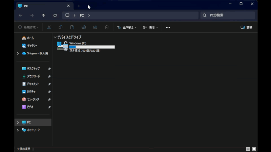Screen dimensions: 271x152
Task: Click the Rename icon in toolbar
Action: (x=84, y=27)
